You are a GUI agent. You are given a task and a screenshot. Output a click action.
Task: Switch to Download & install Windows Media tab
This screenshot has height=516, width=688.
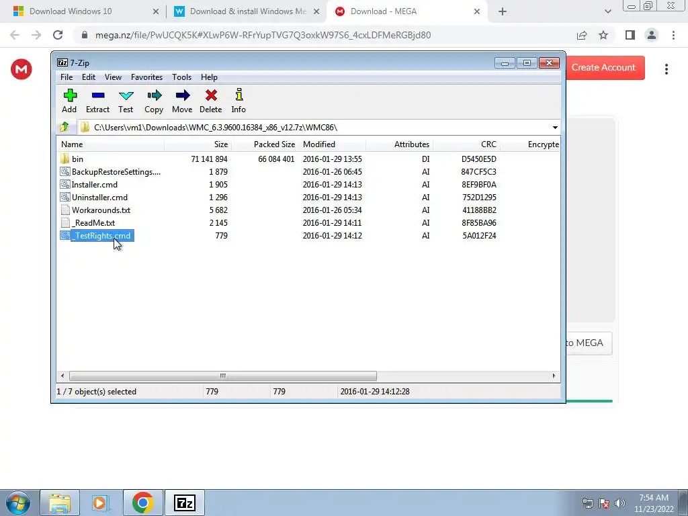pyautogui.click(x=248, y=11)
